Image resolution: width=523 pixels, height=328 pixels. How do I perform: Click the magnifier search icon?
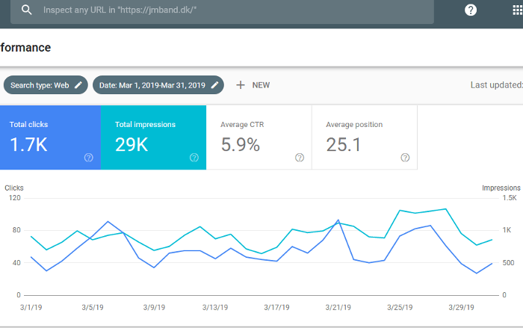(x=27, y=10)
